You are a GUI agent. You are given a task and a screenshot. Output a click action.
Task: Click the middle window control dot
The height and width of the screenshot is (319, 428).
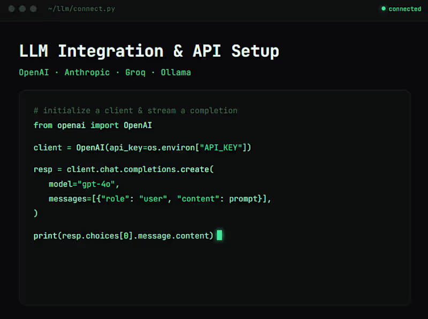22,9
